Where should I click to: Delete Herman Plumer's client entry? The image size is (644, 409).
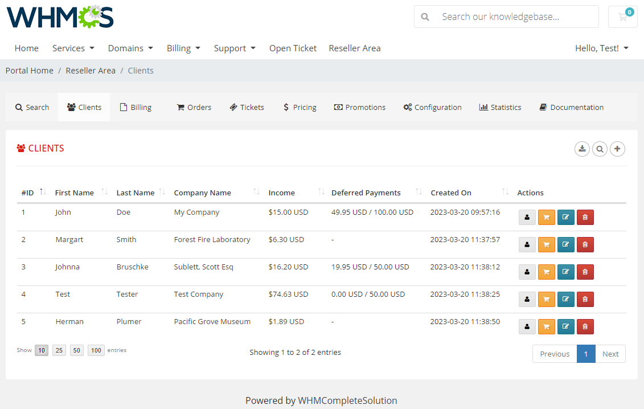585,326
